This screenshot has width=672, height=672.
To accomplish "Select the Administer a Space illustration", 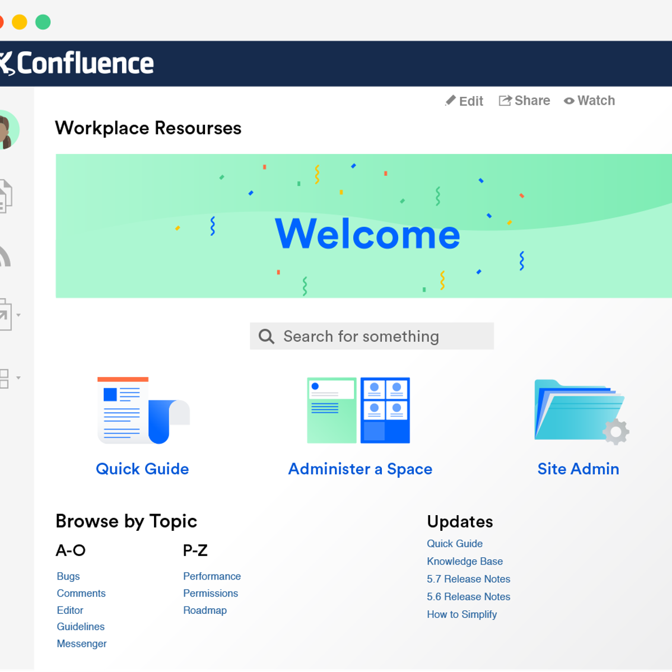I will [358, 410].
